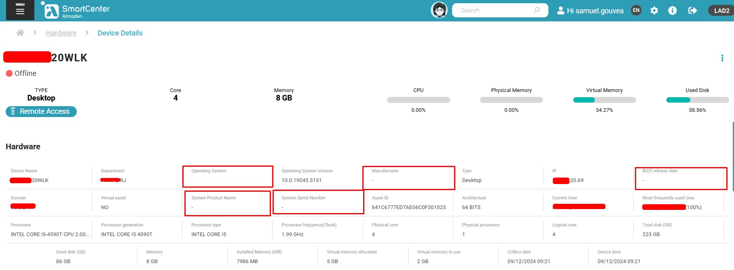Viewport: 734px width, 270px height.
Task: Click the info circle icon
Action: click(672, 10)
